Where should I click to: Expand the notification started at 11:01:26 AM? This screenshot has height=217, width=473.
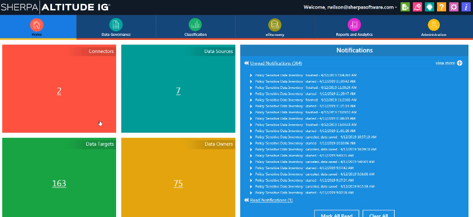coord(251,131)
